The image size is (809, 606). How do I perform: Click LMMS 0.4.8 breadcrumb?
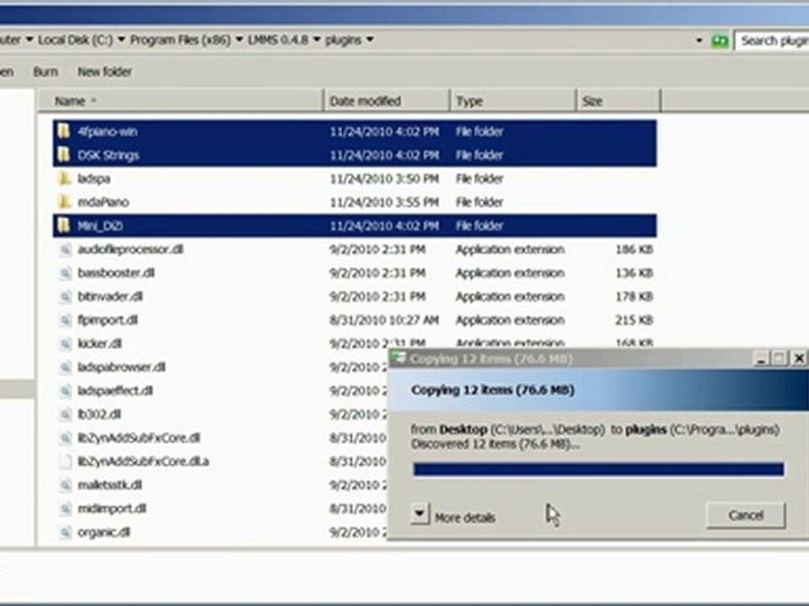tap(277, 40)
